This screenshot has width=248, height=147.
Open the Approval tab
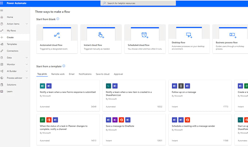[x=118, y=74]
